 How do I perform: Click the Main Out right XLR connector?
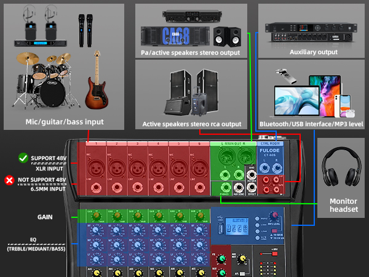(247, 156)
